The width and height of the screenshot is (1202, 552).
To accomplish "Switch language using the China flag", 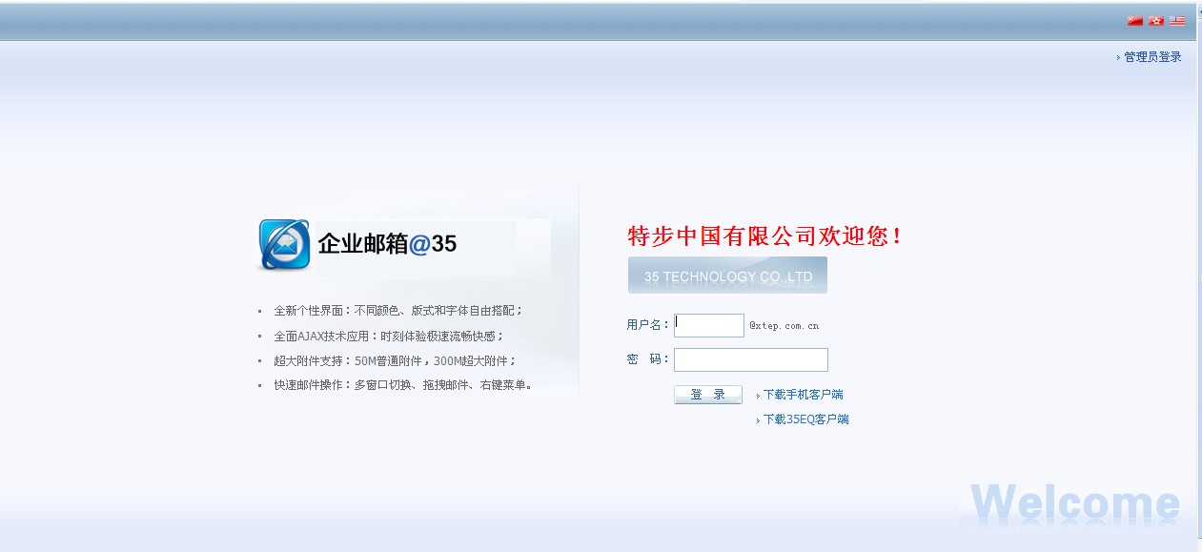I will pyautogui.click(x=1134, y=21).
